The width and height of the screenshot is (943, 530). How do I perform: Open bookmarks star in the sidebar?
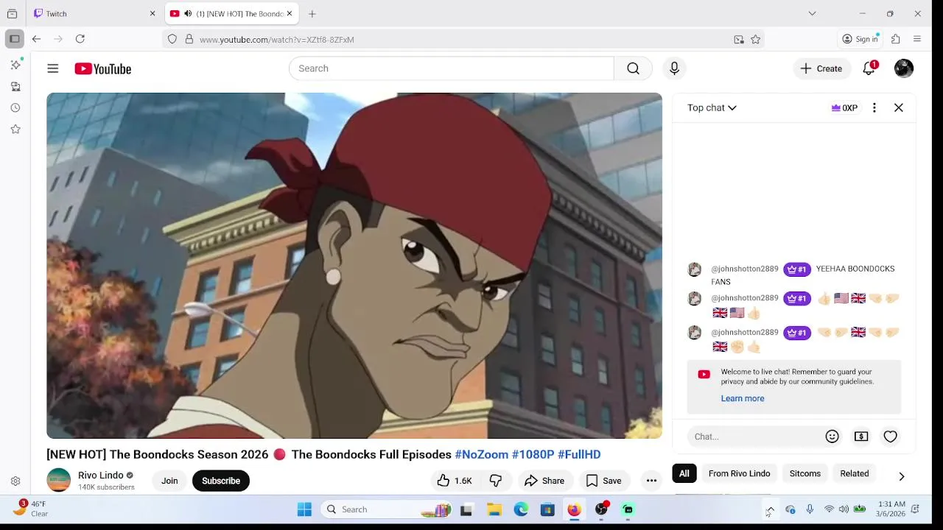[15, 129]
